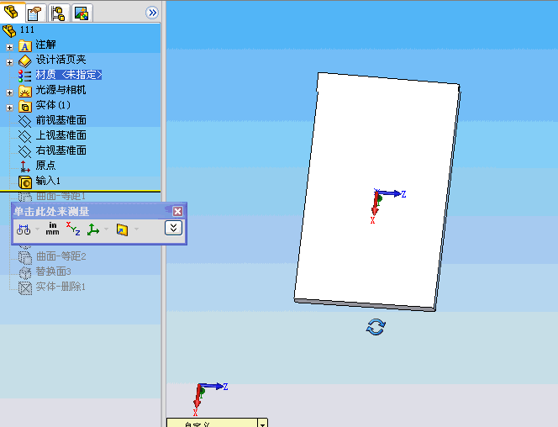
Task: Click the material icon beside 材质
Action: tap(25, 76)
